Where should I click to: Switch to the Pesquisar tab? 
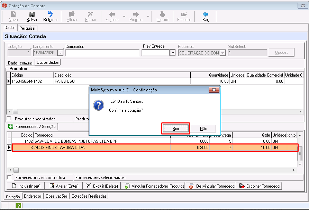[x=27, y=28]
